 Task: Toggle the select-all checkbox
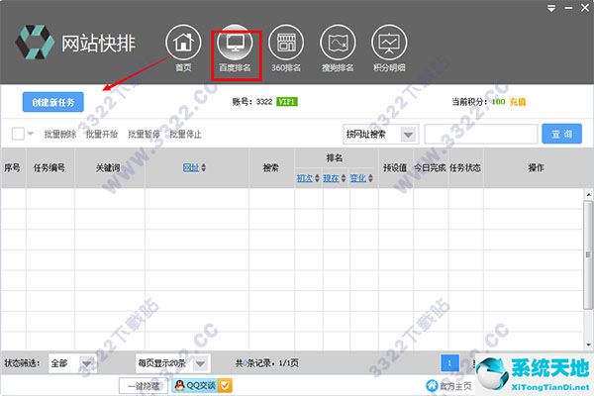pos(18,134)
